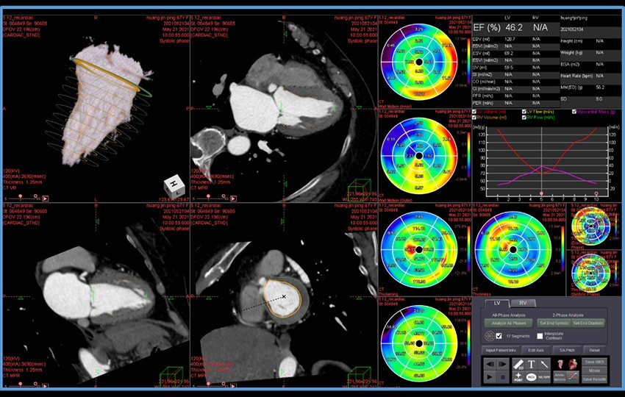
Task: Select the Text annotation tool
Action: click(x=531, y=364)
